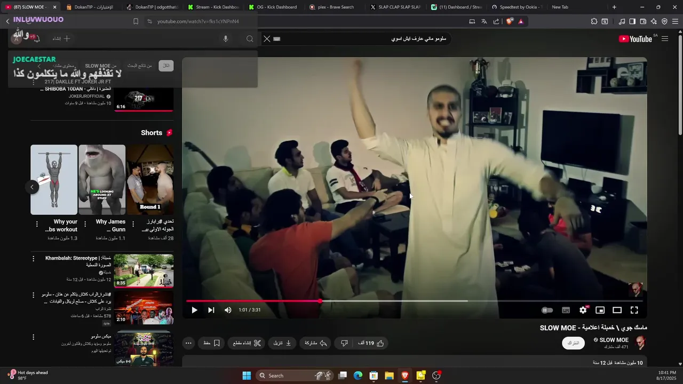Screen dimensions: 683x384
Task: Open options for the SLOW MOE mix
Action: pyautogui.click(x=33, y=337)
